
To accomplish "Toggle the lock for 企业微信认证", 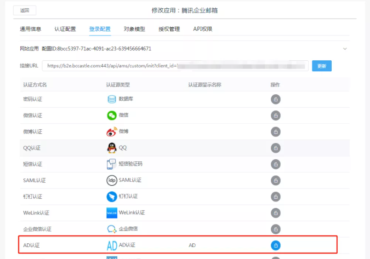I will click(275, 229).
